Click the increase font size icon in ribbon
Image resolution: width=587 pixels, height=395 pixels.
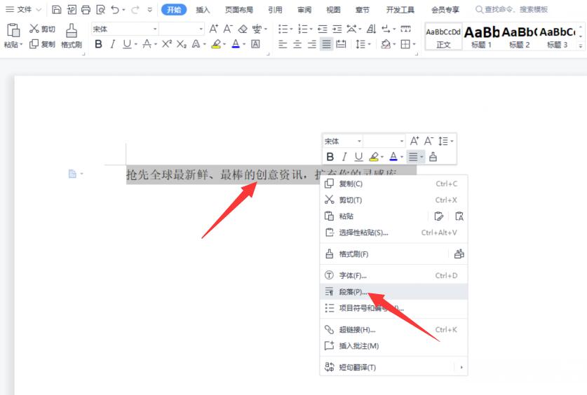point(214,29)
